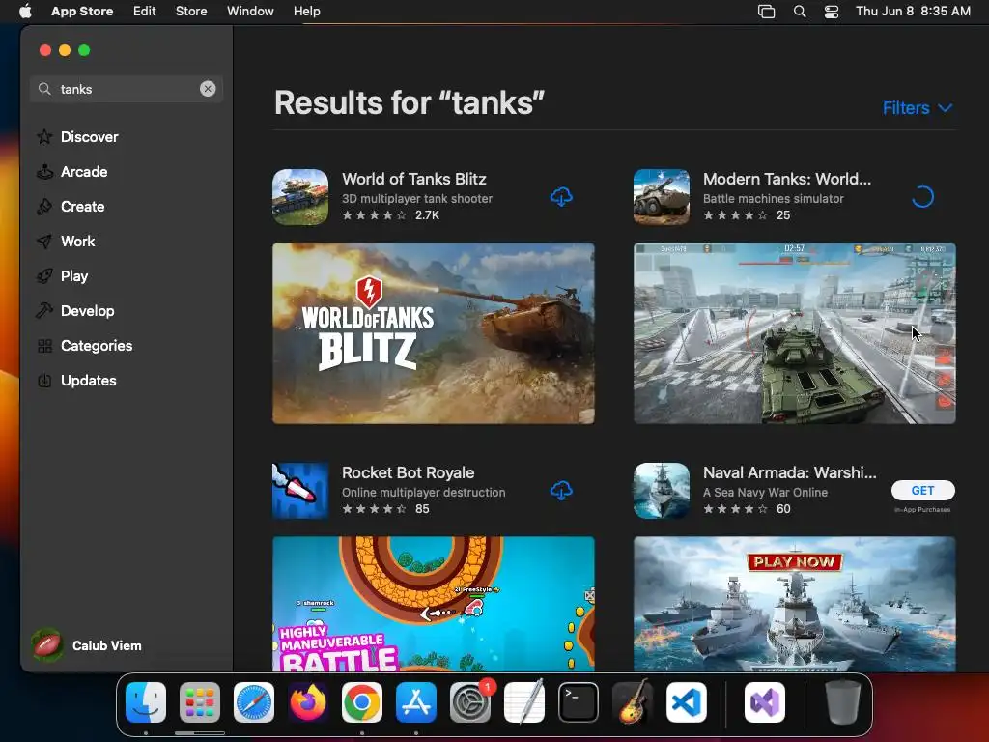Open the Apple menu
989x742 pixels.
tap(25, 12)
